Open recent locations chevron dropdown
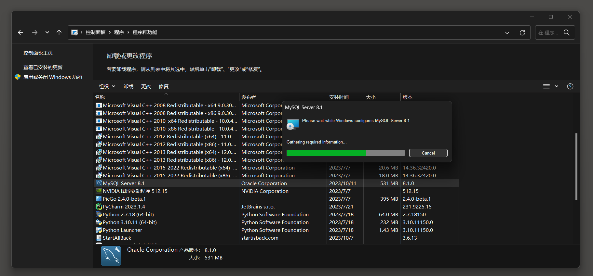Image resolution: width=593 pixels, height=276 pixels. (x=47, y=32)
